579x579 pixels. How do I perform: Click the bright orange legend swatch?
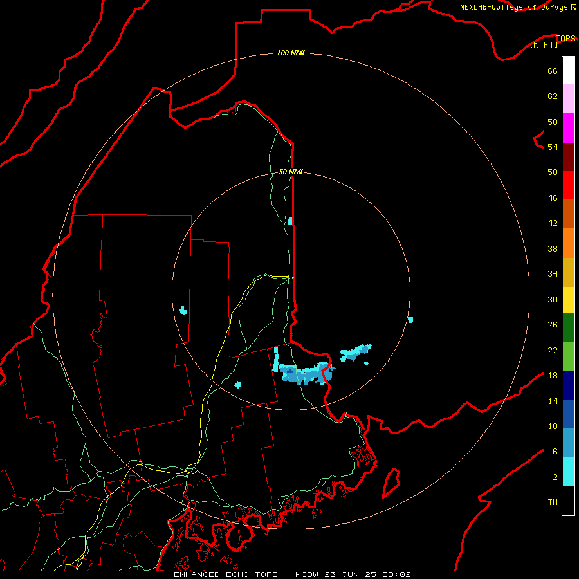(x=568, y=243)
